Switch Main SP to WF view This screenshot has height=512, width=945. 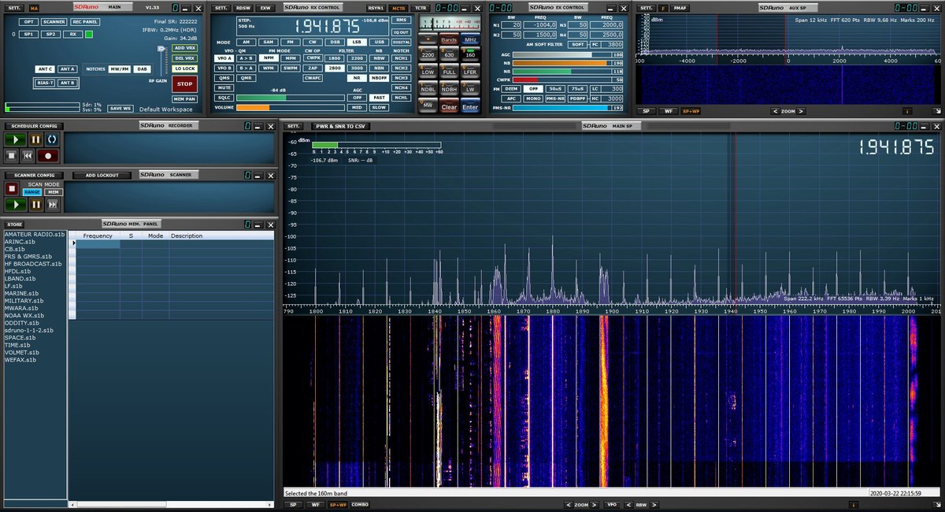[314, 504]
